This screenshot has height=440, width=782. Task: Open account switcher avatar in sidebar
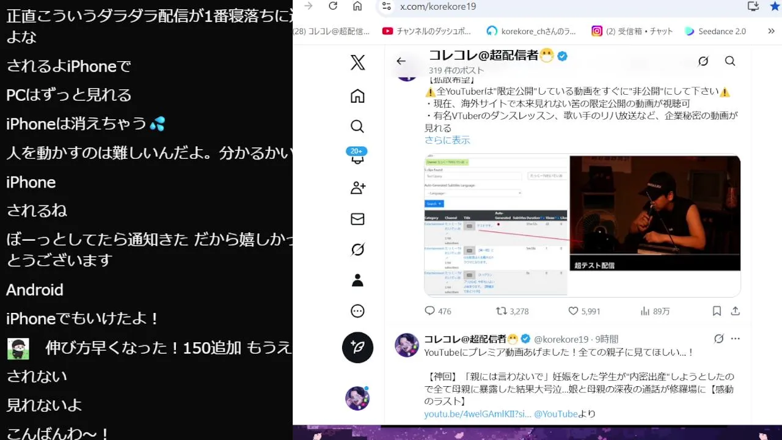pos(357,398)
